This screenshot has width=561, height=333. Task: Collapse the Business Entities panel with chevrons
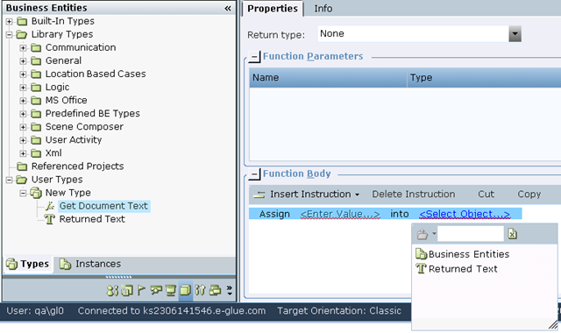pos(228,8)
